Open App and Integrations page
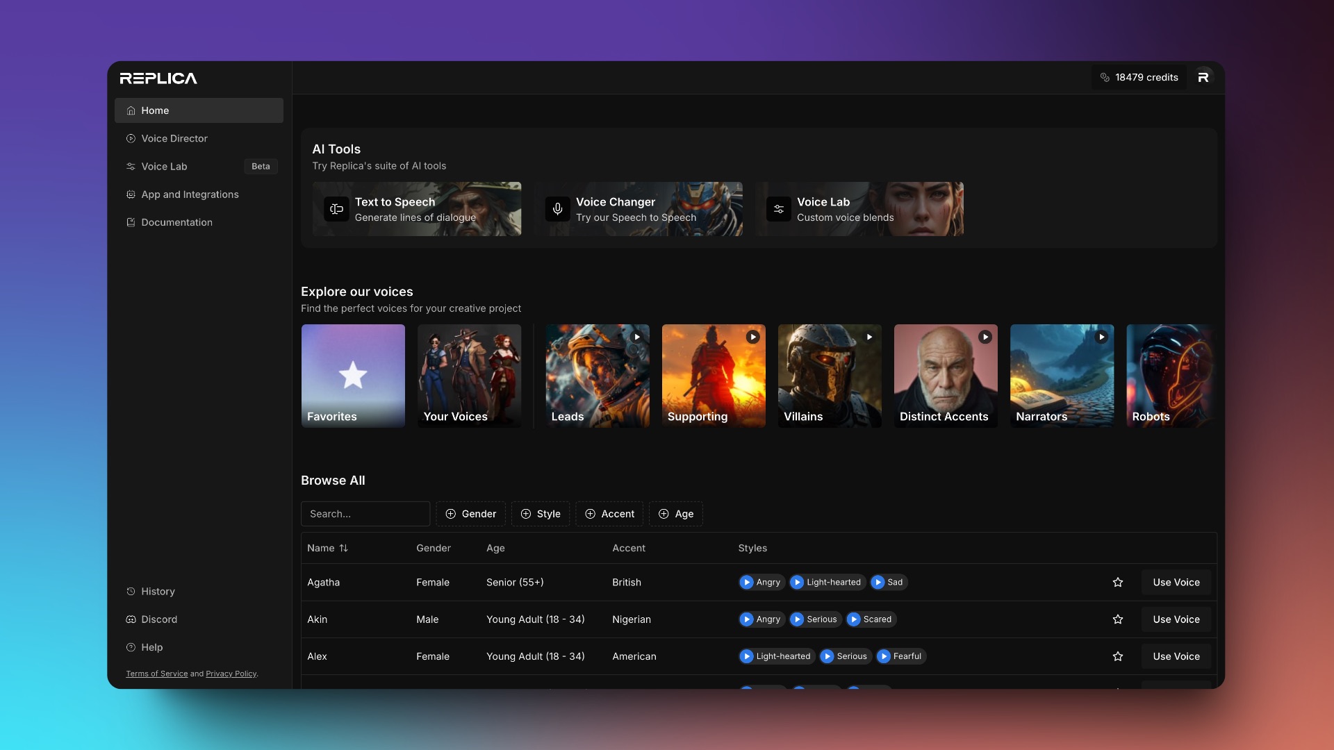The height and width of the screenshot is (750, 1334). 199,194
